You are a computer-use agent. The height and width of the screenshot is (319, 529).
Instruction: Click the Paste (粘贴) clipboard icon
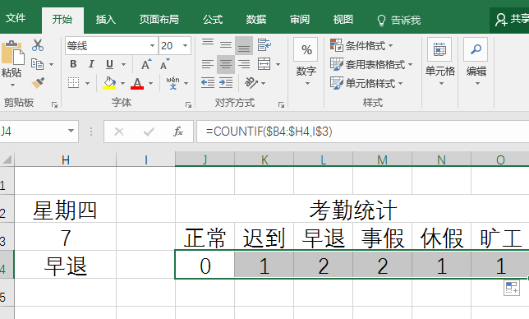tap(12, 53)
